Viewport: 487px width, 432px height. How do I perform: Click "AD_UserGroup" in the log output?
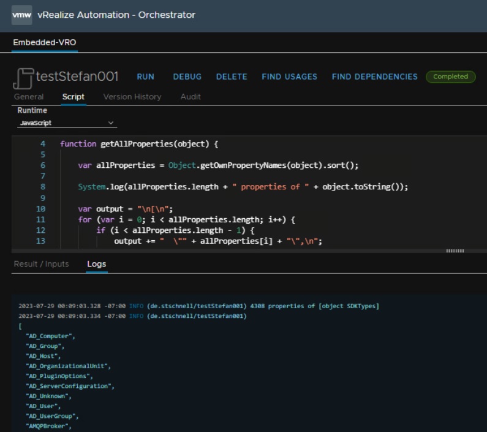(52, 416)
